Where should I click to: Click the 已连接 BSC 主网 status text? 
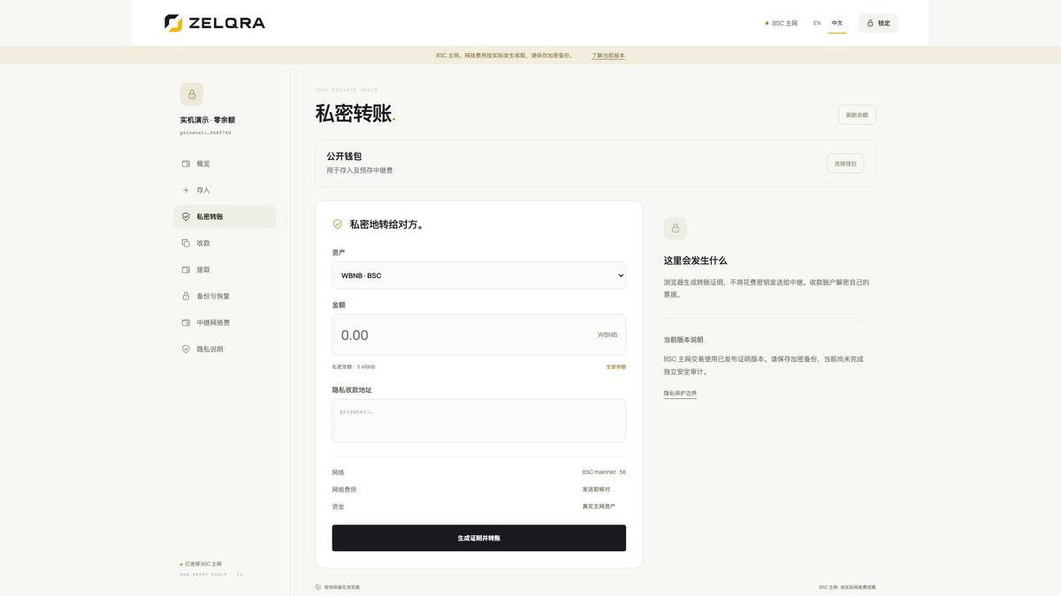(203, 563)
